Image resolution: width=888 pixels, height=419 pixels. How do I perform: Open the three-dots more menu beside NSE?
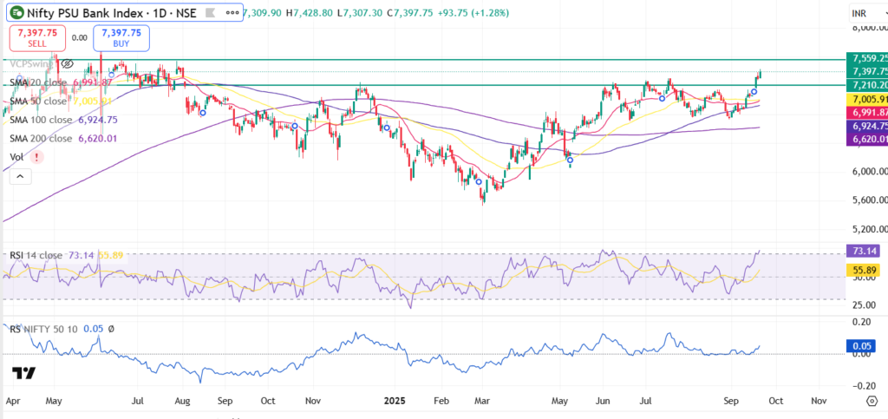pyautogui.click(x=232, y=12)
